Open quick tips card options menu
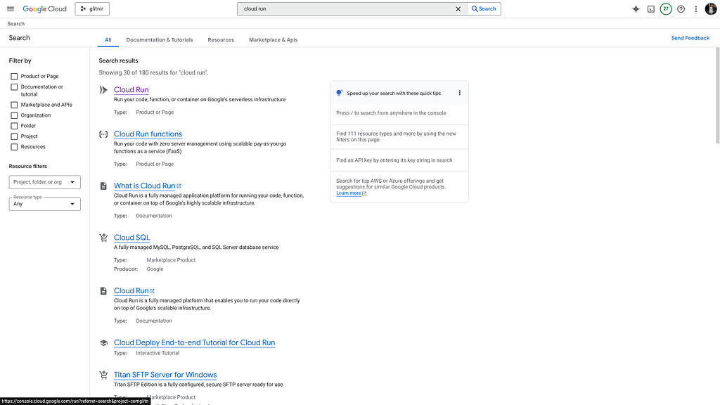 [459, 93]
